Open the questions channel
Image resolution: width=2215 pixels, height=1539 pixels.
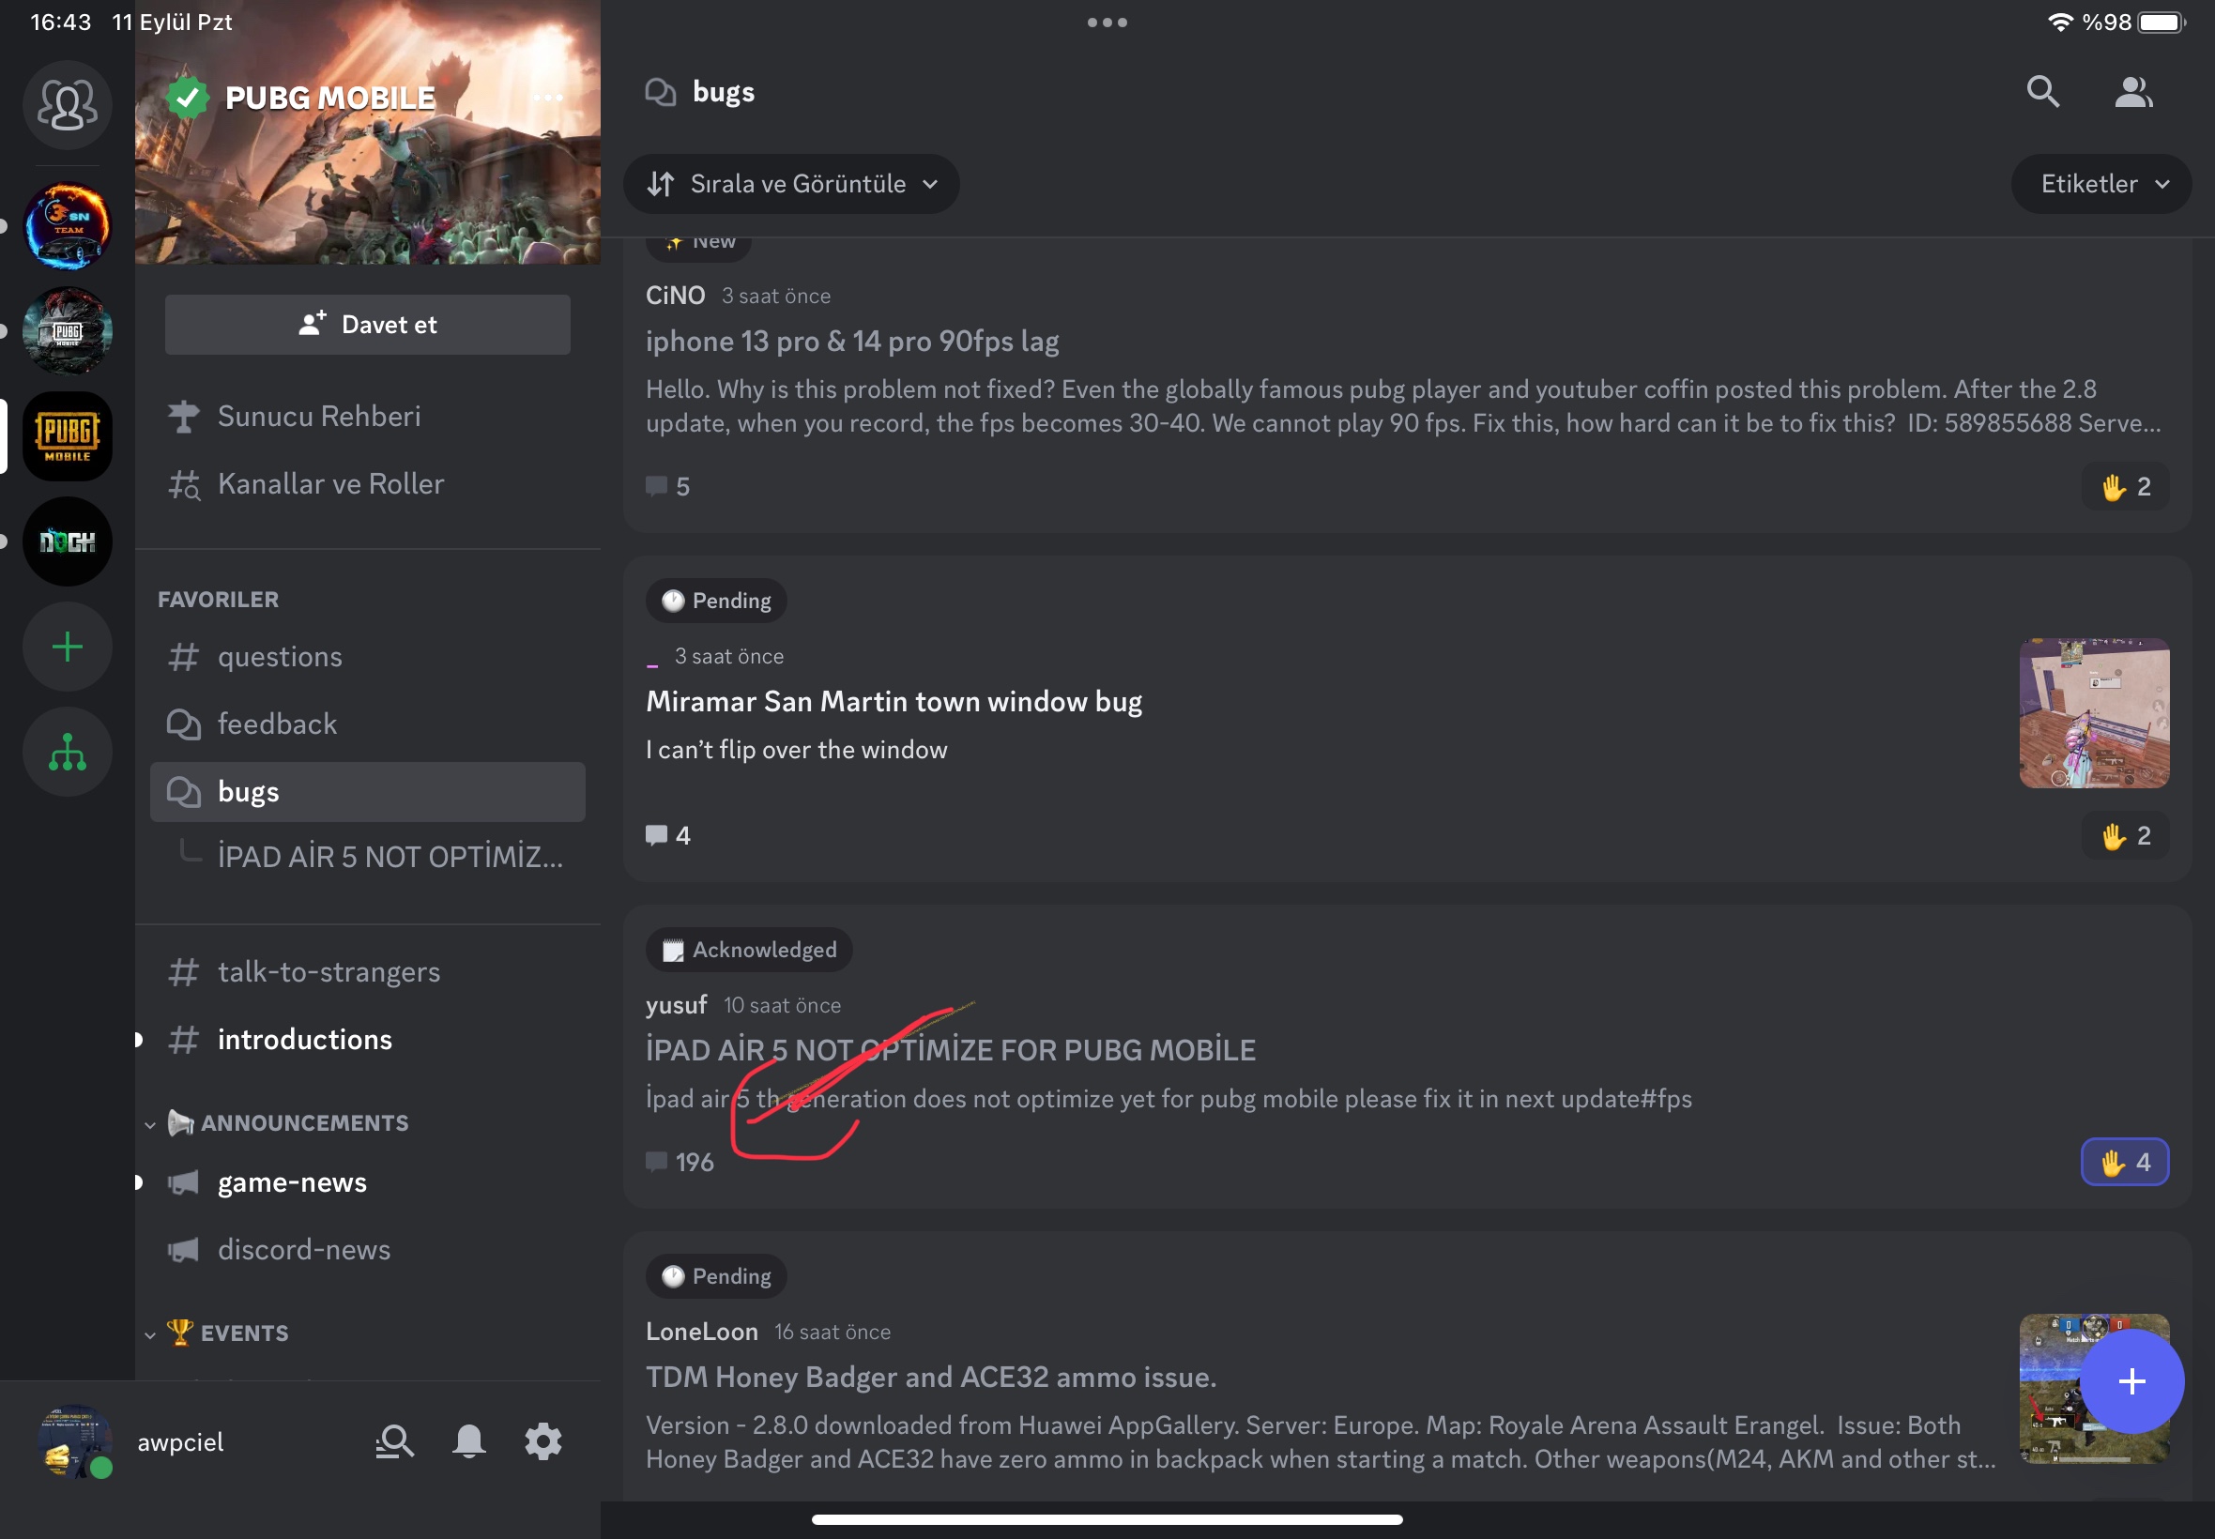coord(367,657)
